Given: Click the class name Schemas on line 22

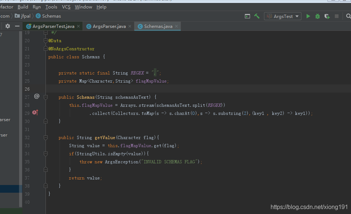Looking at the screenshot, I should (x=91, y=57).
